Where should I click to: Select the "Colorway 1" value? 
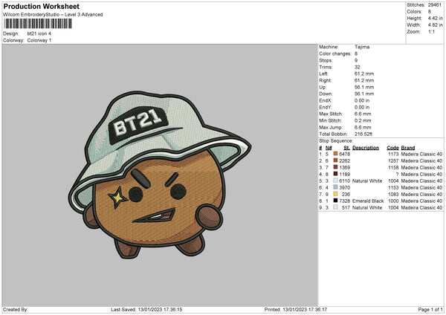[39, 40]
